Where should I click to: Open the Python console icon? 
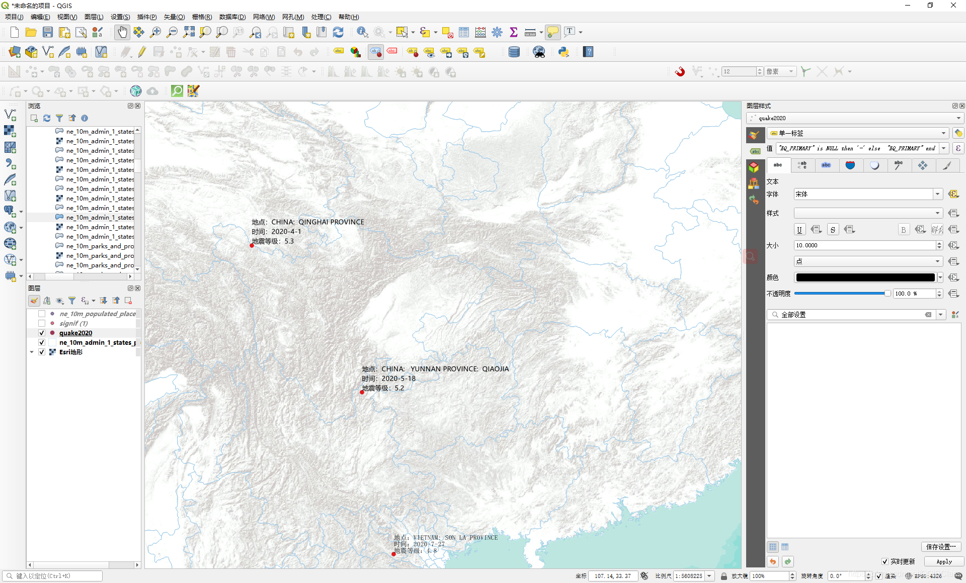coord(563,52)
